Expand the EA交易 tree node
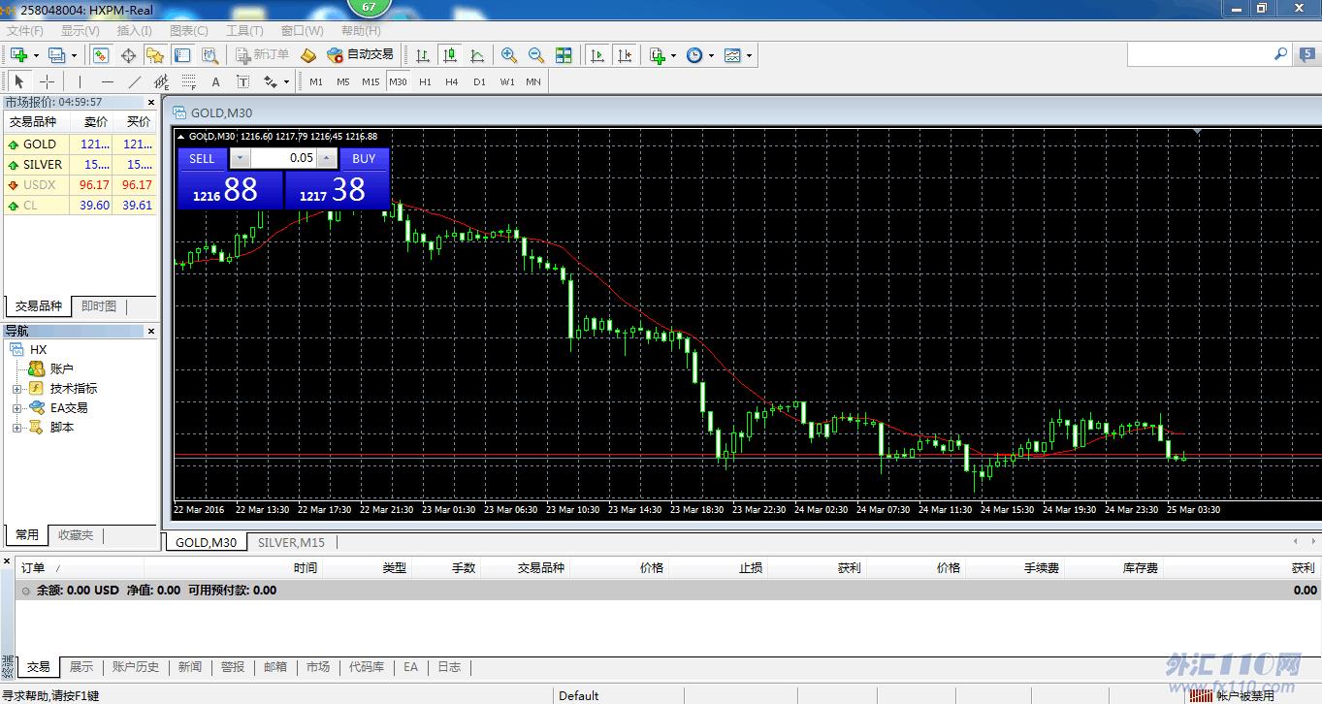 16,408
